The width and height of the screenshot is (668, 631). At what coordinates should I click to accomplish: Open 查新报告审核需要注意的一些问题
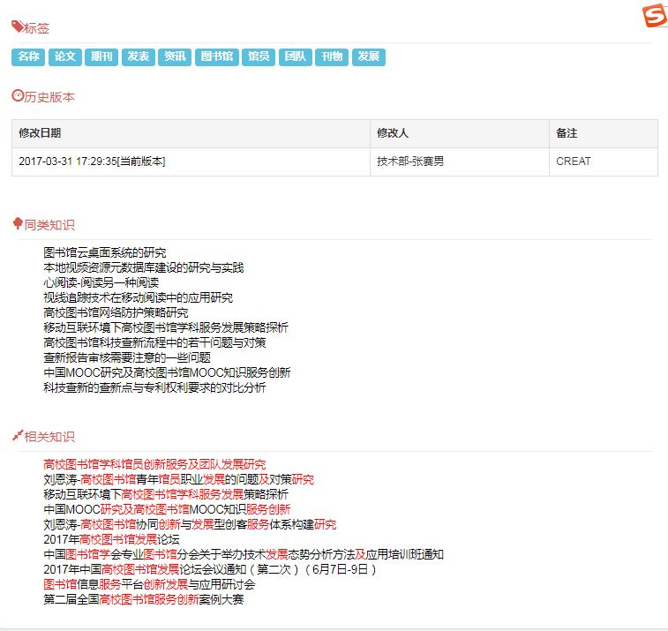pos(127,357)
